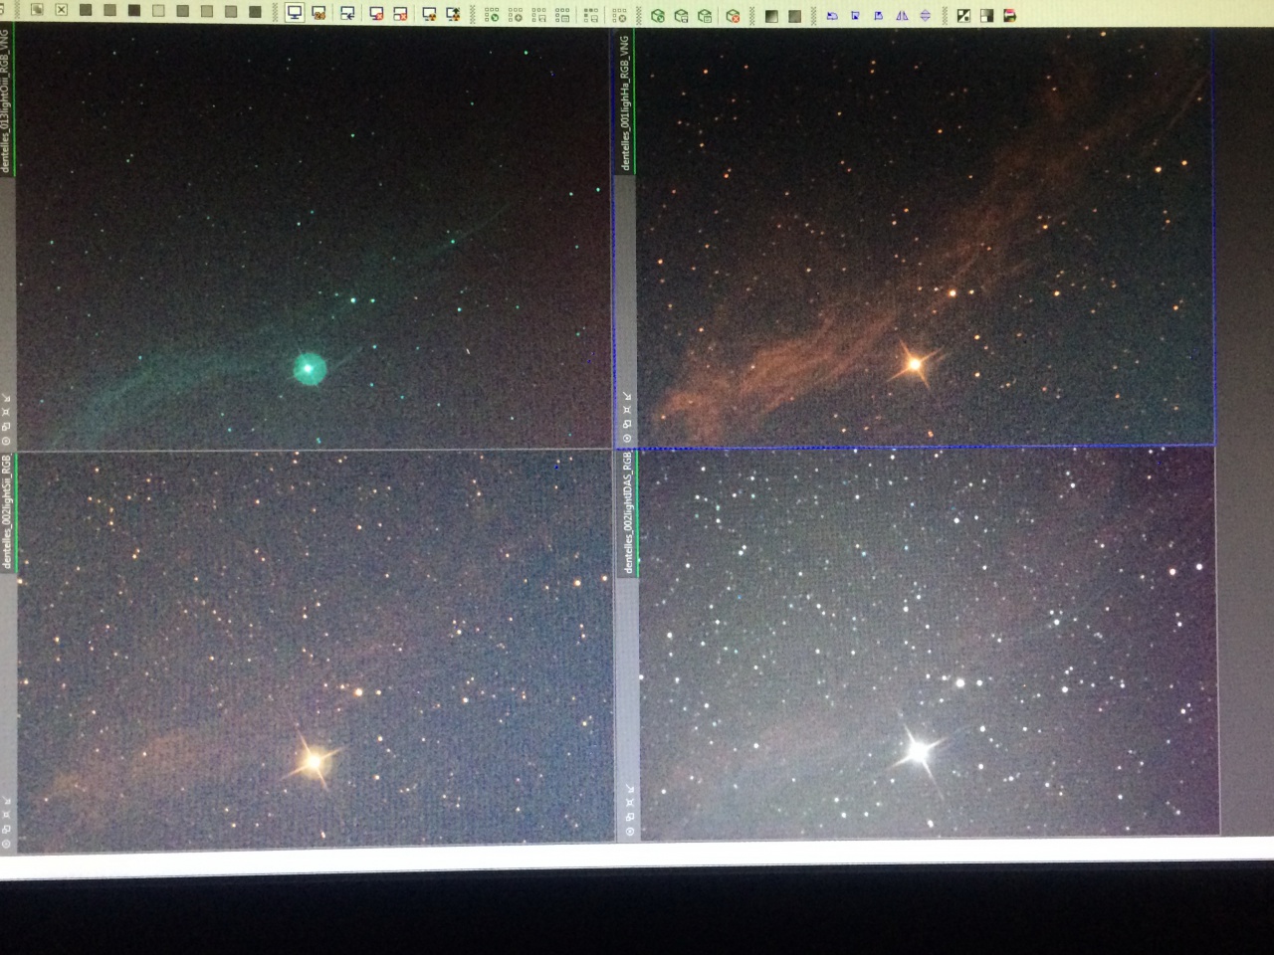Click inside the green Oiii image view
Viewport: 1274px width, 955px height.
[313, 237]
